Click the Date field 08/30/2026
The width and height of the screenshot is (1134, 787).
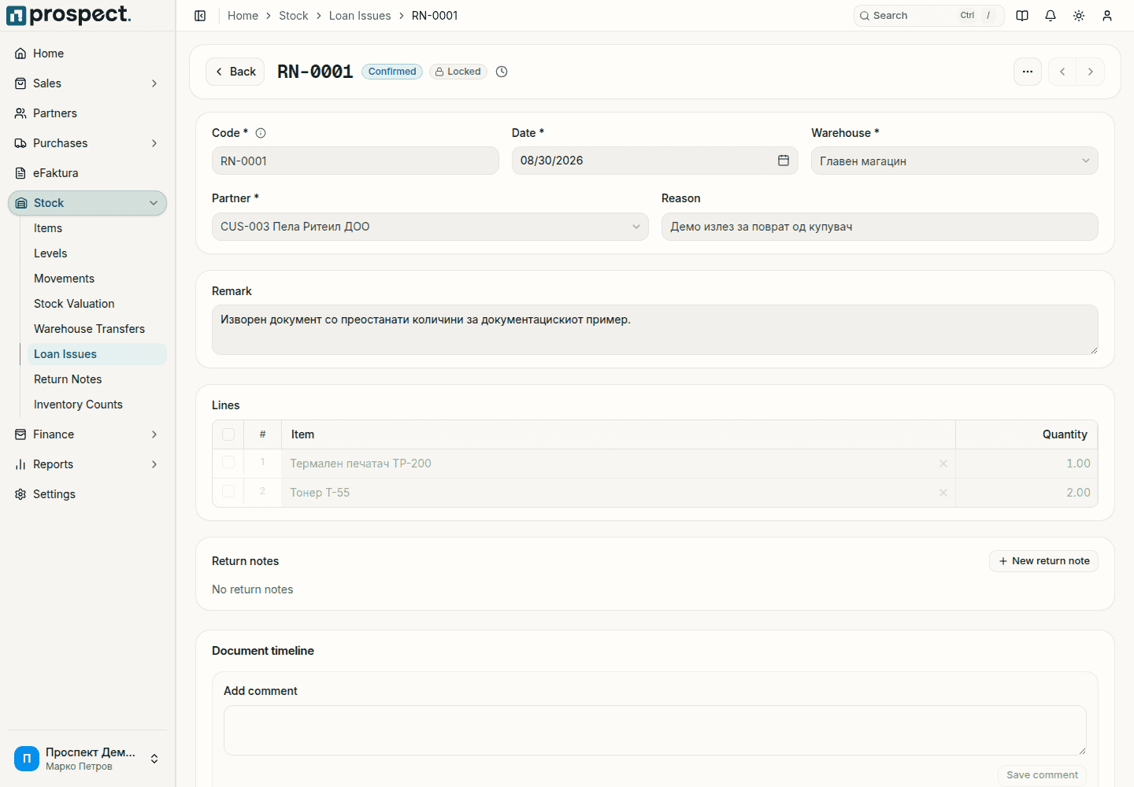[655, 161]
